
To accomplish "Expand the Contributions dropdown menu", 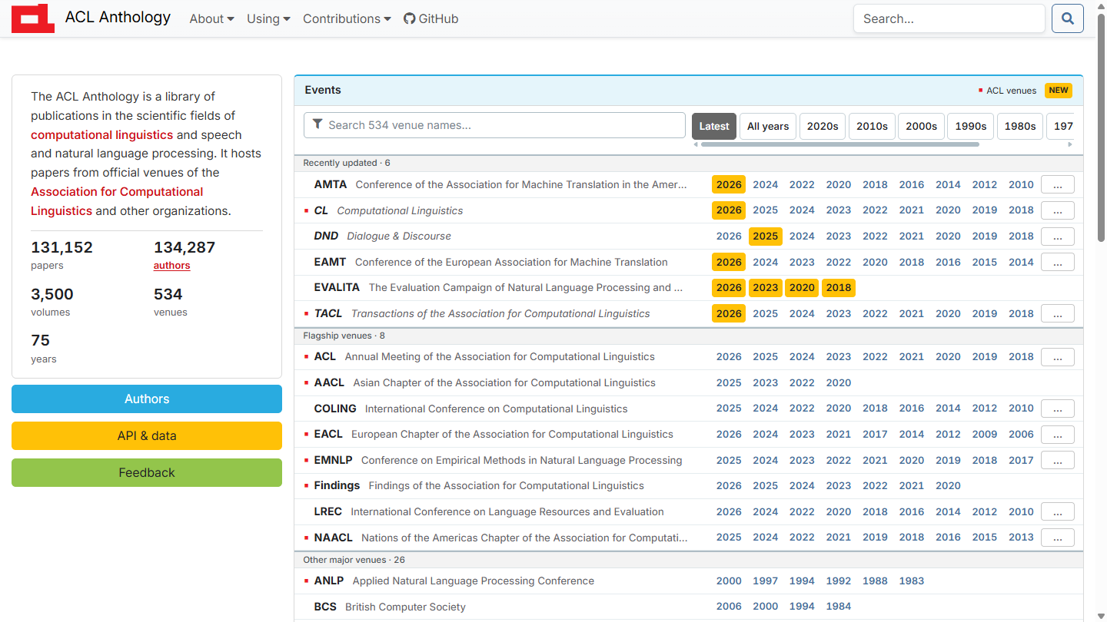I will (347, 18).
